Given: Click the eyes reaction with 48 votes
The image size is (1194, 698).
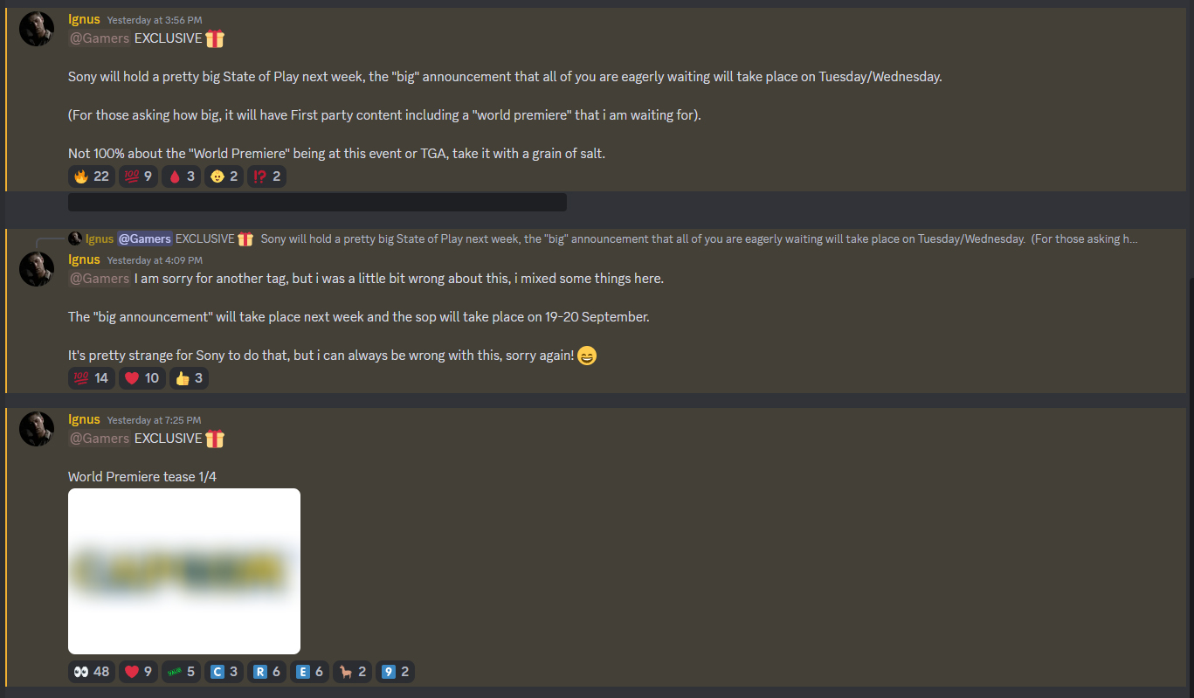Looking at the screenshot, I should coord(91,672).
